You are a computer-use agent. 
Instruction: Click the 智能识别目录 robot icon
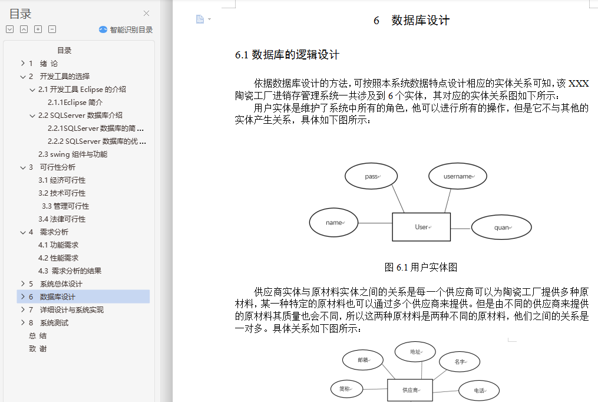click(x=103, y=29)
